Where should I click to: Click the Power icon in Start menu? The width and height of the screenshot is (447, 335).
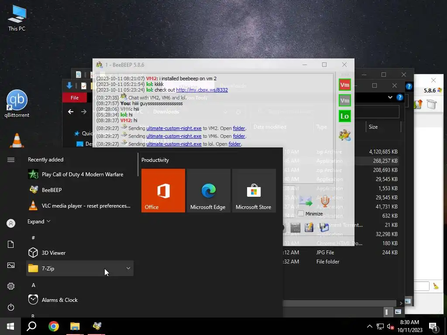[x=11, y=308]
